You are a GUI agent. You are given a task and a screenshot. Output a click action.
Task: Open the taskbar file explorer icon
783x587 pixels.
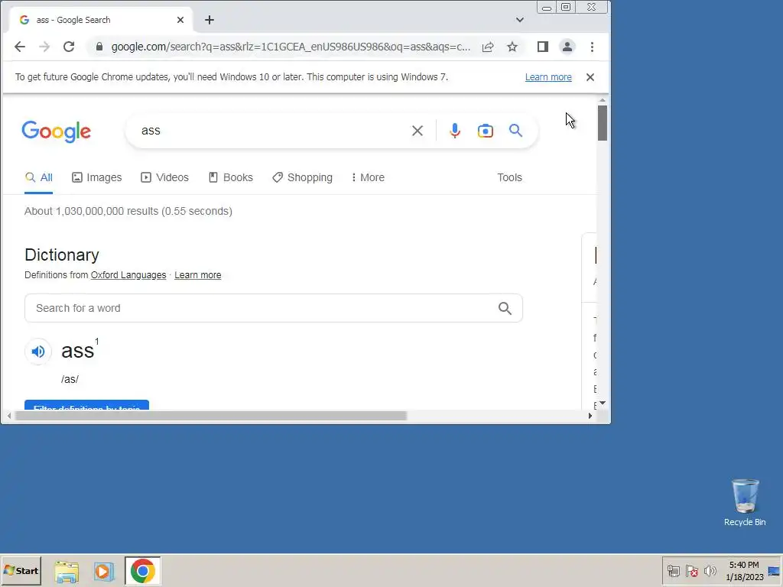[67, 572]
